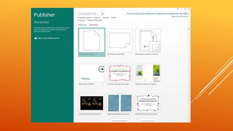Select the black-and-white floral certificate template
This screenshot has width=233, height=131.
pos(148,103)
